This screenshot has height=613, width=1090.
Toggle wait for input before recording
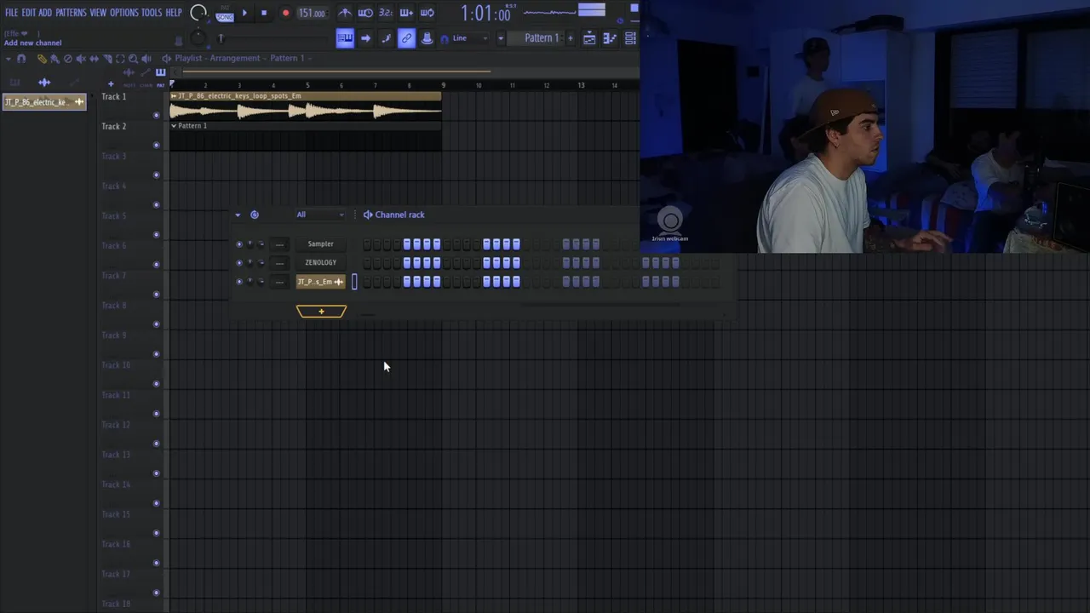pos(365,13)
